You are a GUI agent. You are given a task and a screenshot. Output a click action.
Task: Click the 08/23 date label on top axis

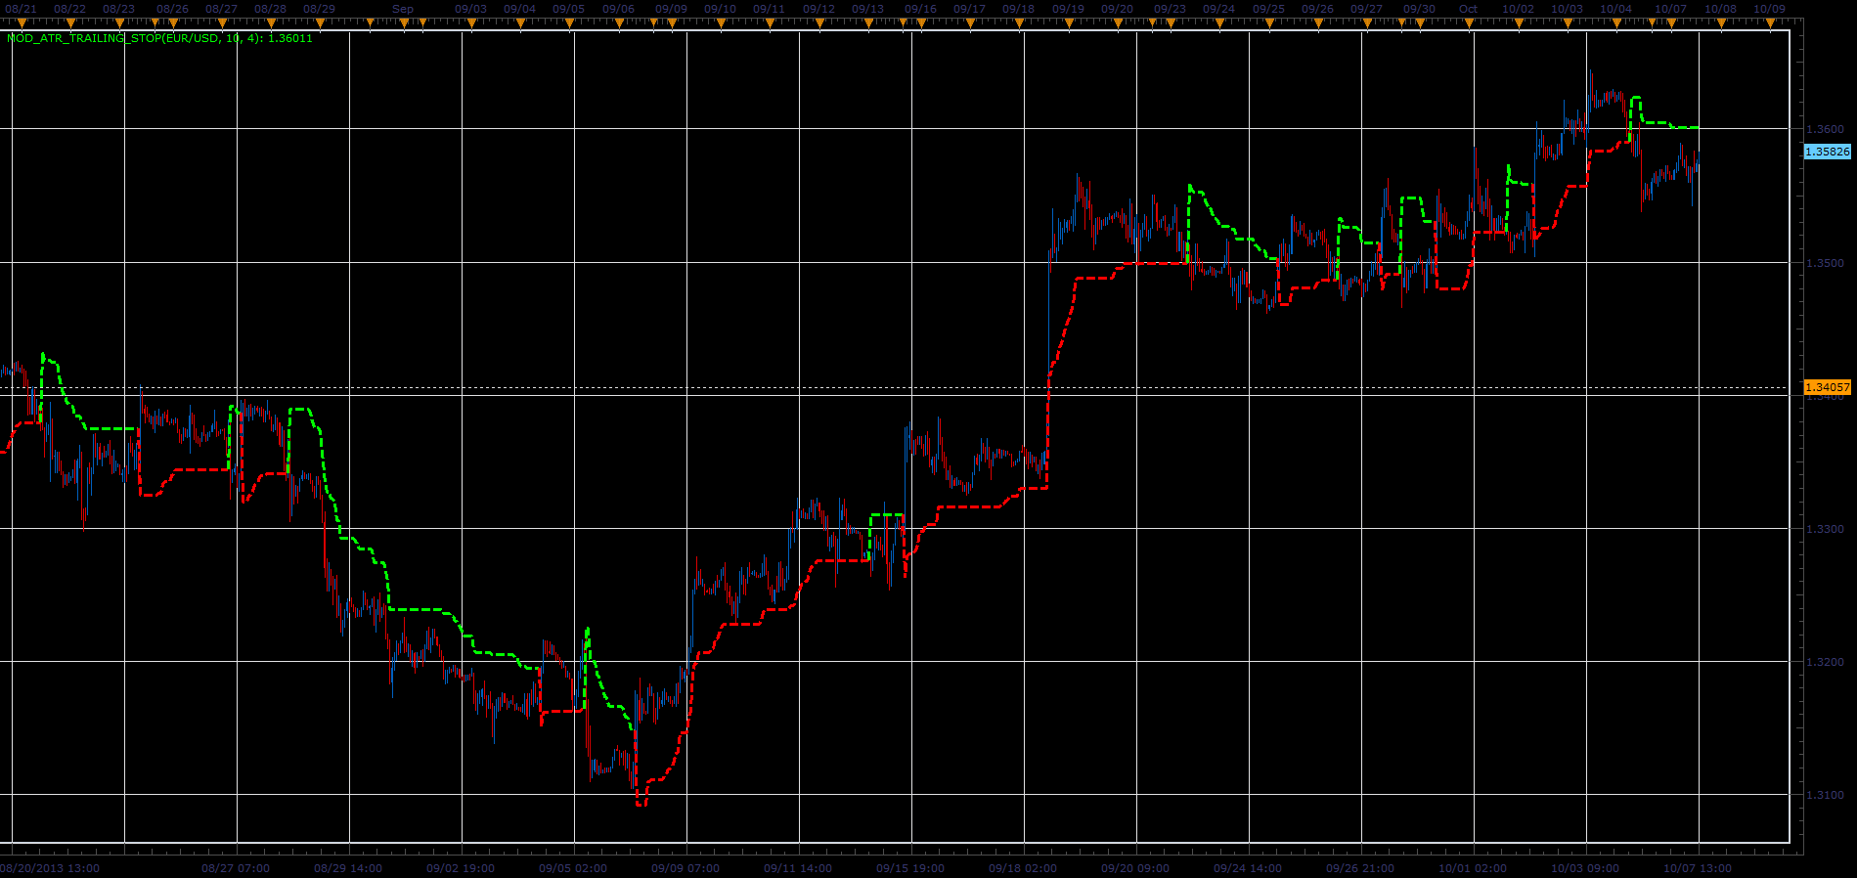119,9
